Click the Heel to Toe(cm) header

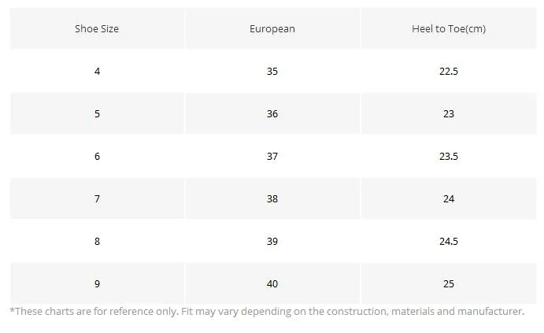click(449, 28)
